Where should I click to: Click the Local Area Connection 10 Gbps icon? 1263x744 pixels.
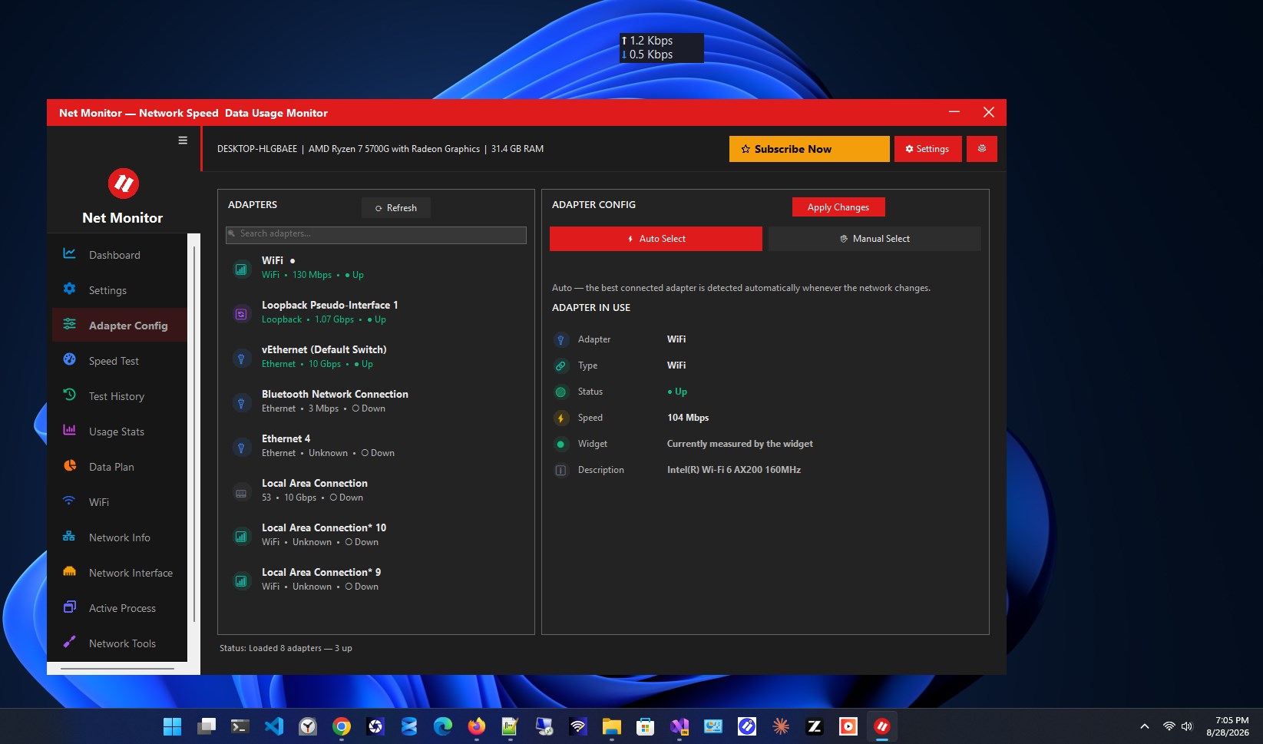241,492
